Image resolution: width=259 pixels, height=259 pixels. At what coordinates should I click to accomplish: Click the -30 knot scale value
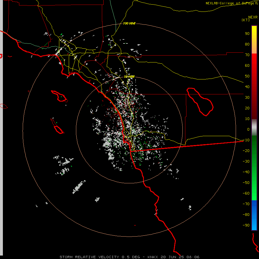coord(246,161)
